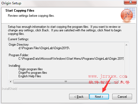The height and width of the screenshot is (104, 138).
Task: Click the horizontal scroll left arrow
Action: 11,82
